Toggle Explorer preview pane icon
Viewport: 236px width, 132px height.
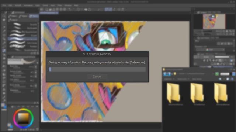(x=228, y=79)
